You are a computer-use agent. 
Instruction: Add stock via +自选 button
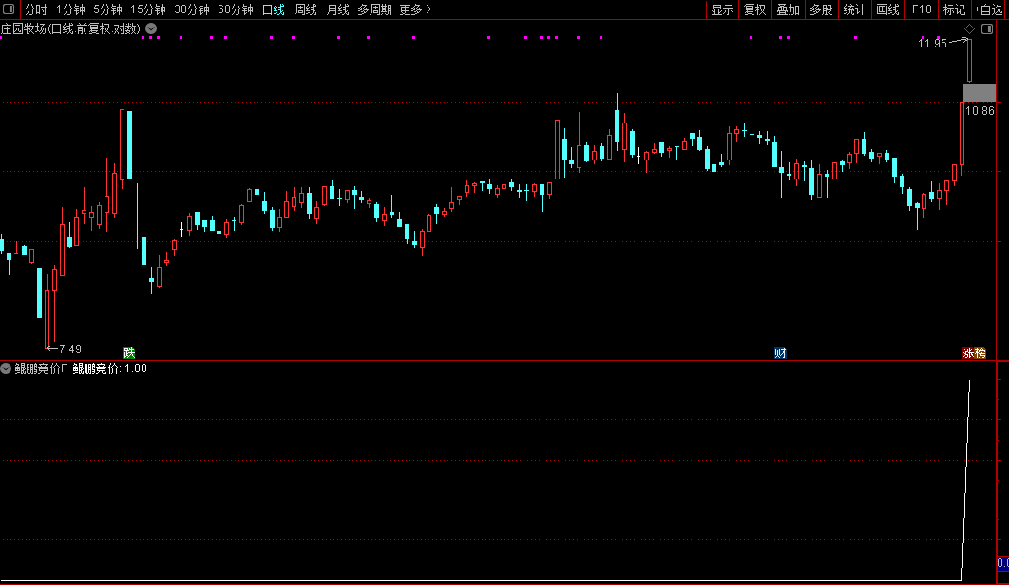[x=988, y=9]
